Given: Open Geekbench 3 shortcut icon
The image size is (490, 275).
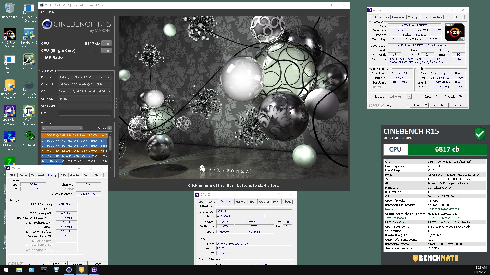Looking at the screenshot, I should pyautogui.click(x=29, y=38).
